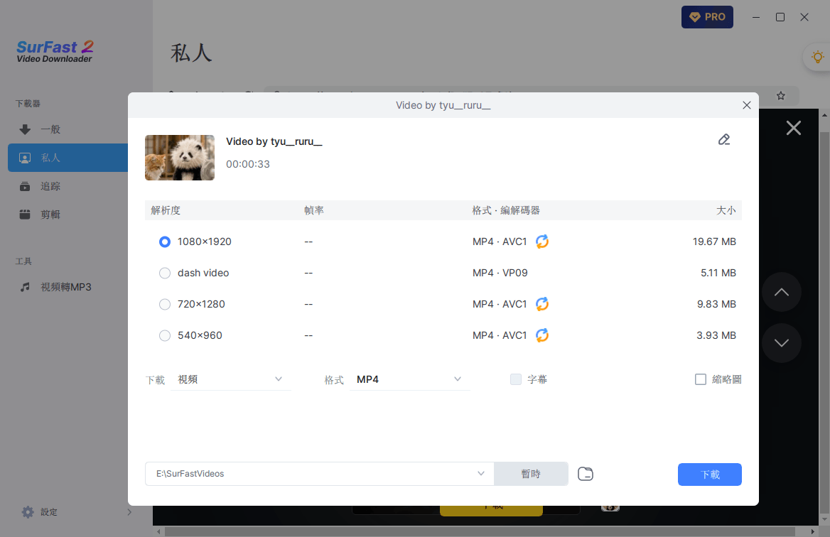
Task: Click the down arrow circle button
Action: 781,343
